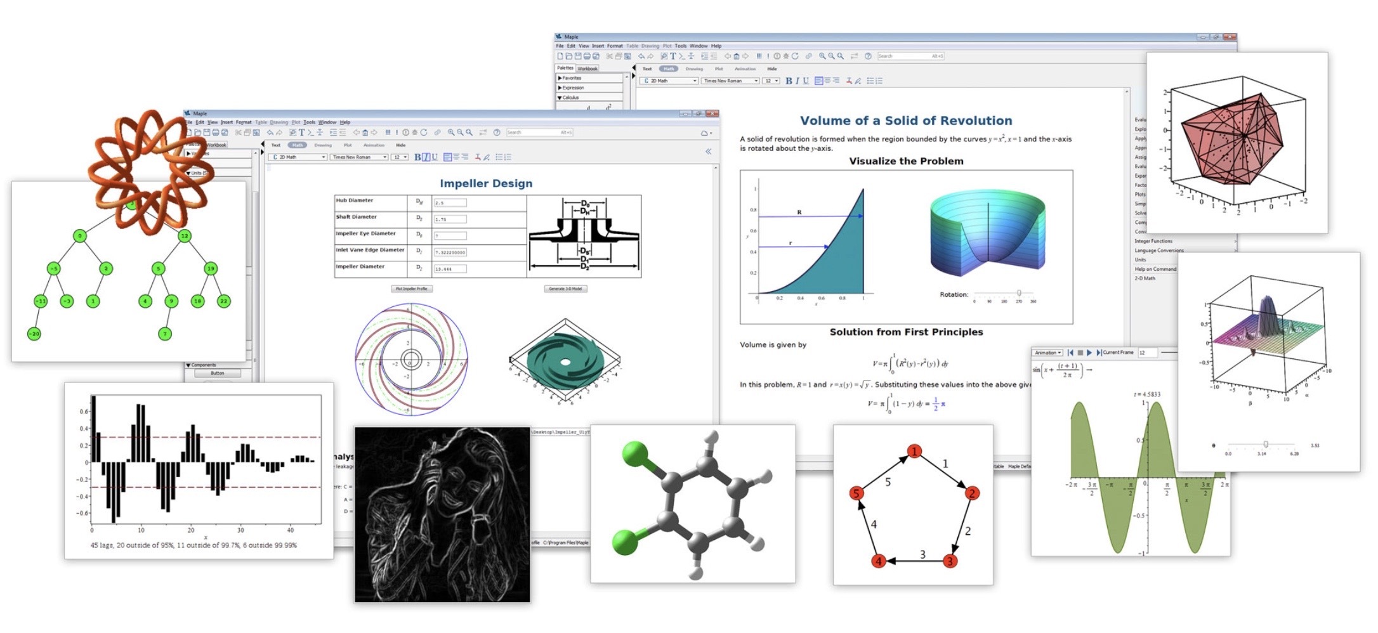The image size is (1378, 633).
Task: Toggle Math mode in Impeller Design window
Action: pos(298,145)
